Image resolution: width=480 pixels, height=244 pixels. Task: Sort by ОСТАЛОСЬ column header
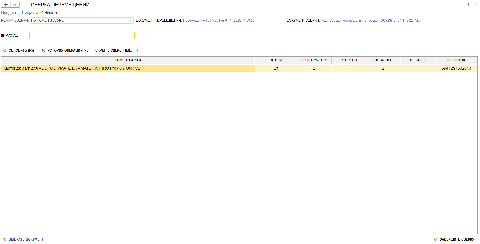click(x=383, y=60)
